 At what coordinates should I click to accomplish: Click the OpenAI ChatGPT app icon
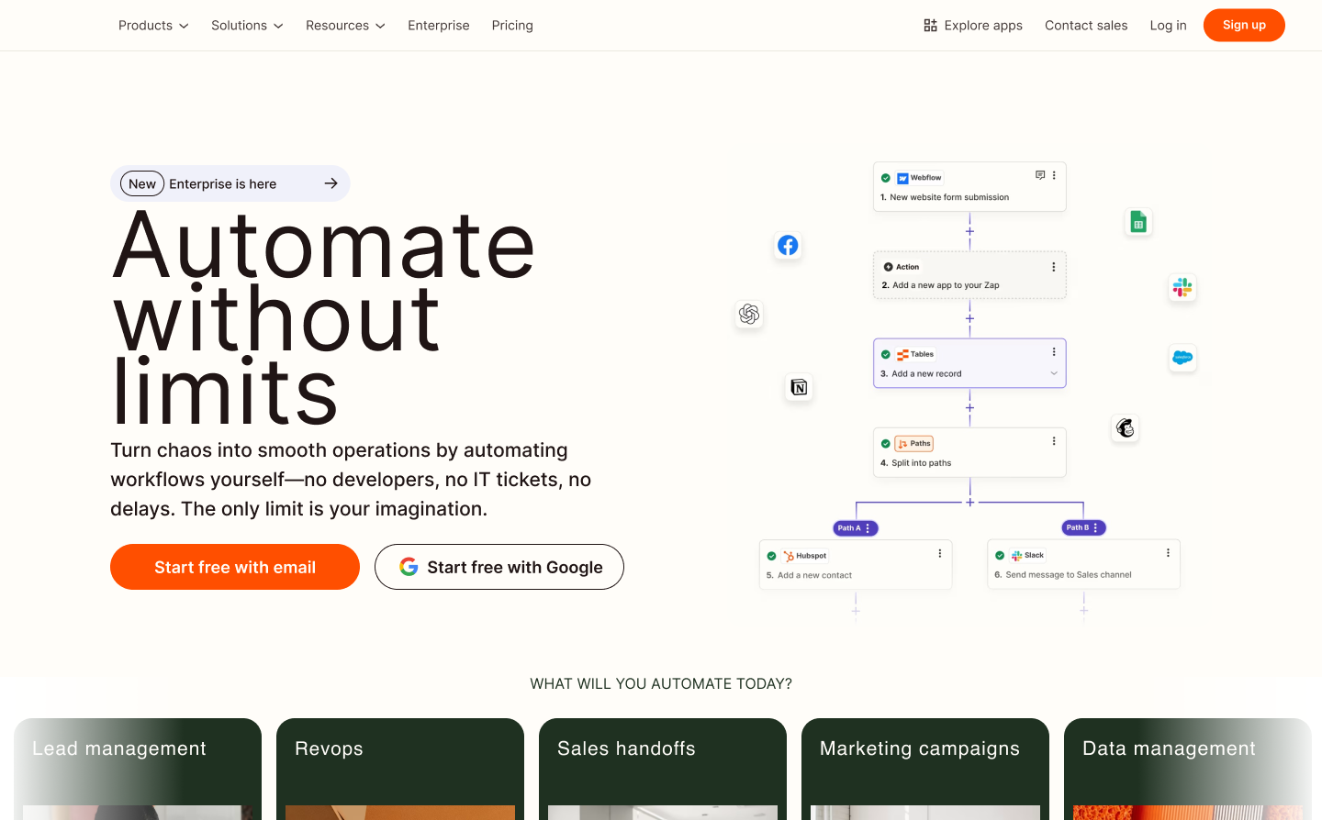click(x=749, y=315)
